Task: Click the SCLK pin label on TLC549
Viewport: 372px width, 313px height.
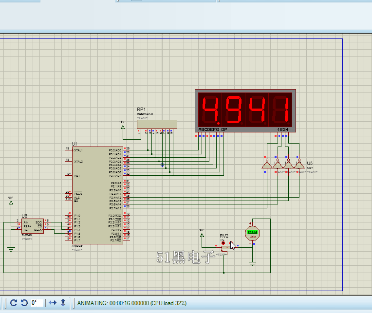Action: 38,230
